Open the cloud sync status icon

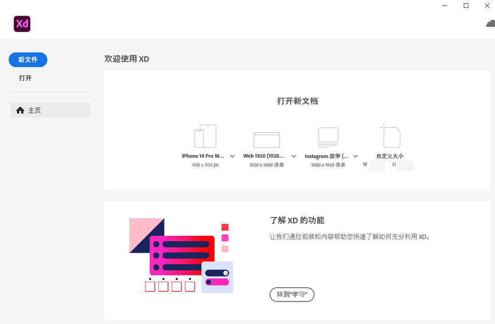[490, 24]
